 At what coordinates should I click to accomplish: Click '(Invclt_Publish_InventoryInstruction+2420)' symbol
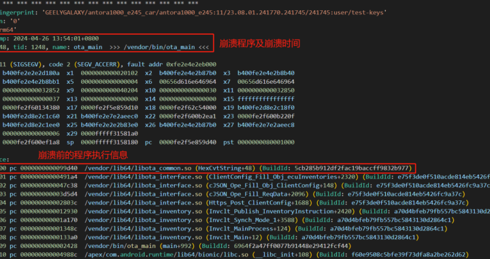(280, 212)
